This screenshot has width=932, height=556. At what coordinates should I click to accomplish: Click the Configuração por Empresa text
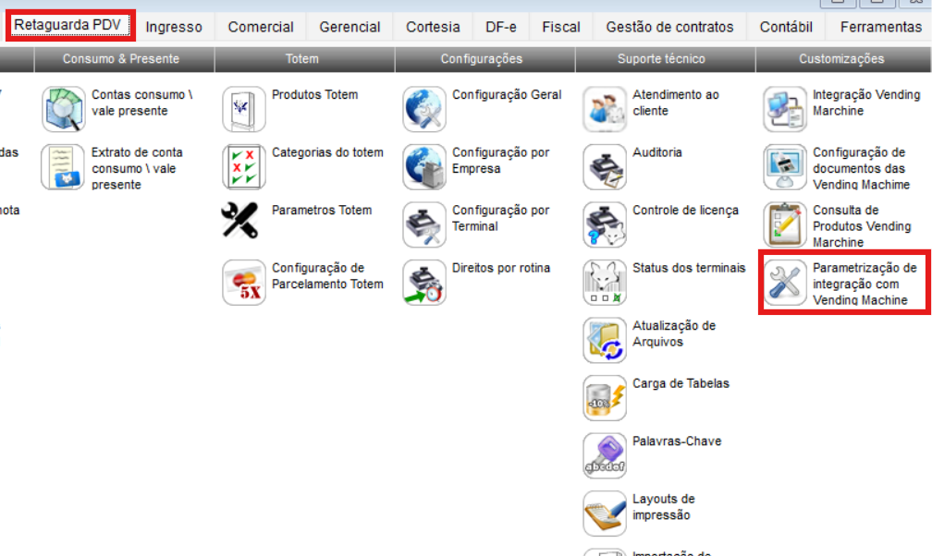(500, 161)
